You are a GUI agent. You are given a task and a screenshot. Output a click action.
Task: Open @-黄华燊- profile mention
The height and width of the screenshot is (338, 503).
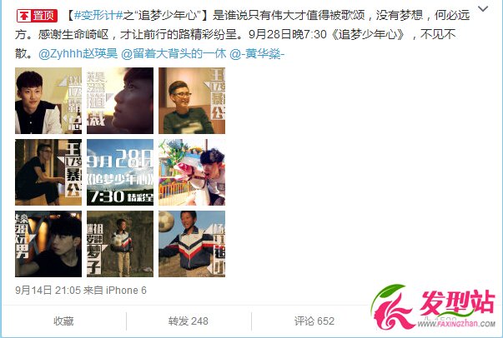click(257, 54)
